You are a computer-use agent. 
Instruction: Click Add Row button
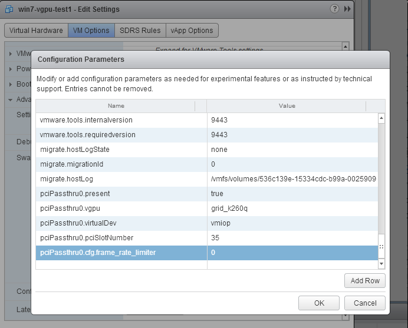click(x=364, y=281)
